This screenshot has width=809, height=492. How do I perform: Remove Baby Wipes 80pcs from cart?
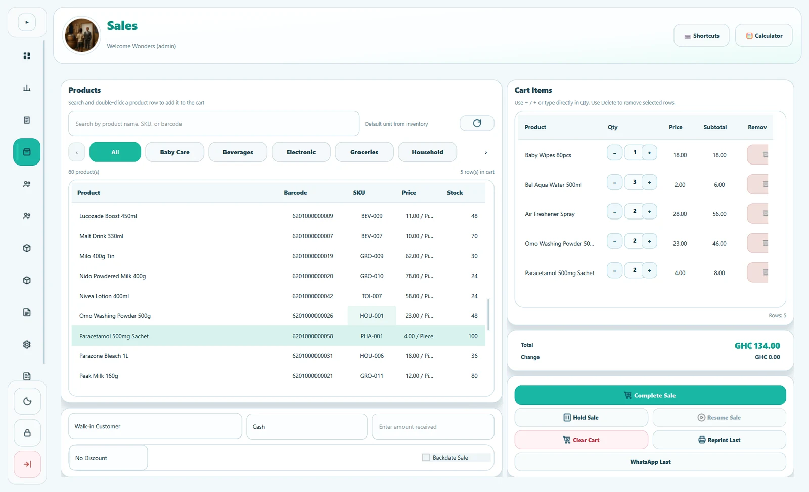(x=758, y=155)
